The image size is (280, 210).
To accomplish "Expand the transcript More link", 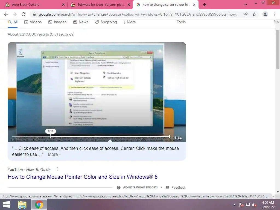I will pyautogui.click(x=54, y=154).
